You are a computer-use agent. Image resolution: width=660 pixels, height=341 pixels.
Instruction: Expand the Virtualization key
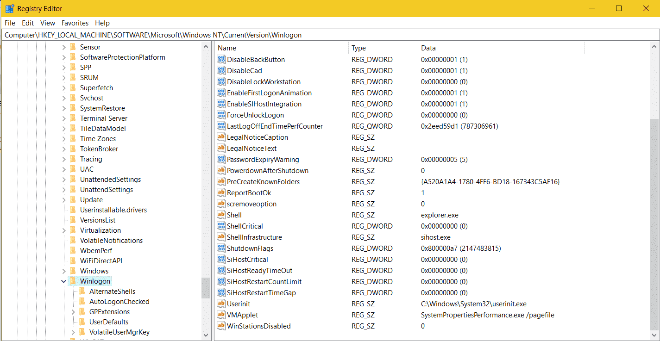tap(63, 230)
